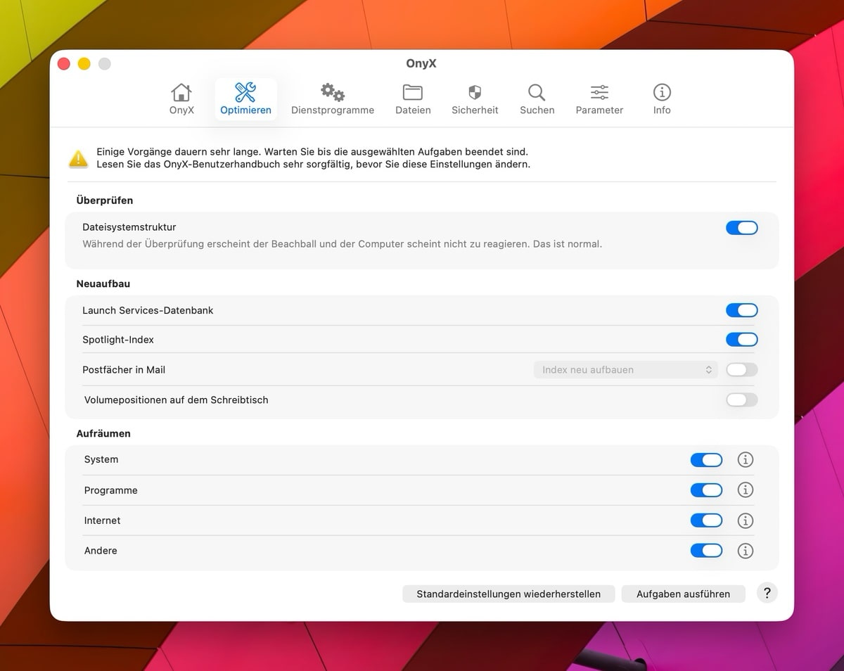Open the 'Index neu aufbauen' dropdown
The height and width of the screenshot is (671, 844).
tap(625, 370)
